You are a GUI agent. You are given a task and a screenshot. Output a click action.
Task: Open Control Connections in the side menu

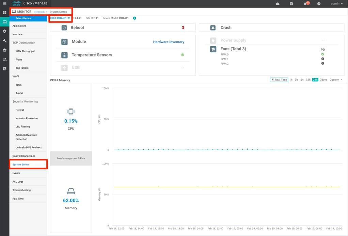click(x=24, y=156)
